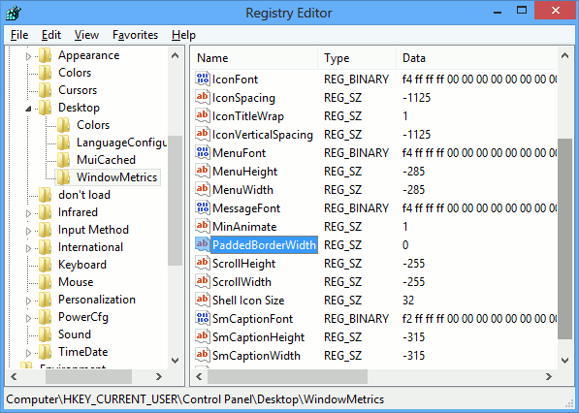Click the ScrollHeight string value icon
Viewport: 579px width, 413px height.
coord(203,263)
